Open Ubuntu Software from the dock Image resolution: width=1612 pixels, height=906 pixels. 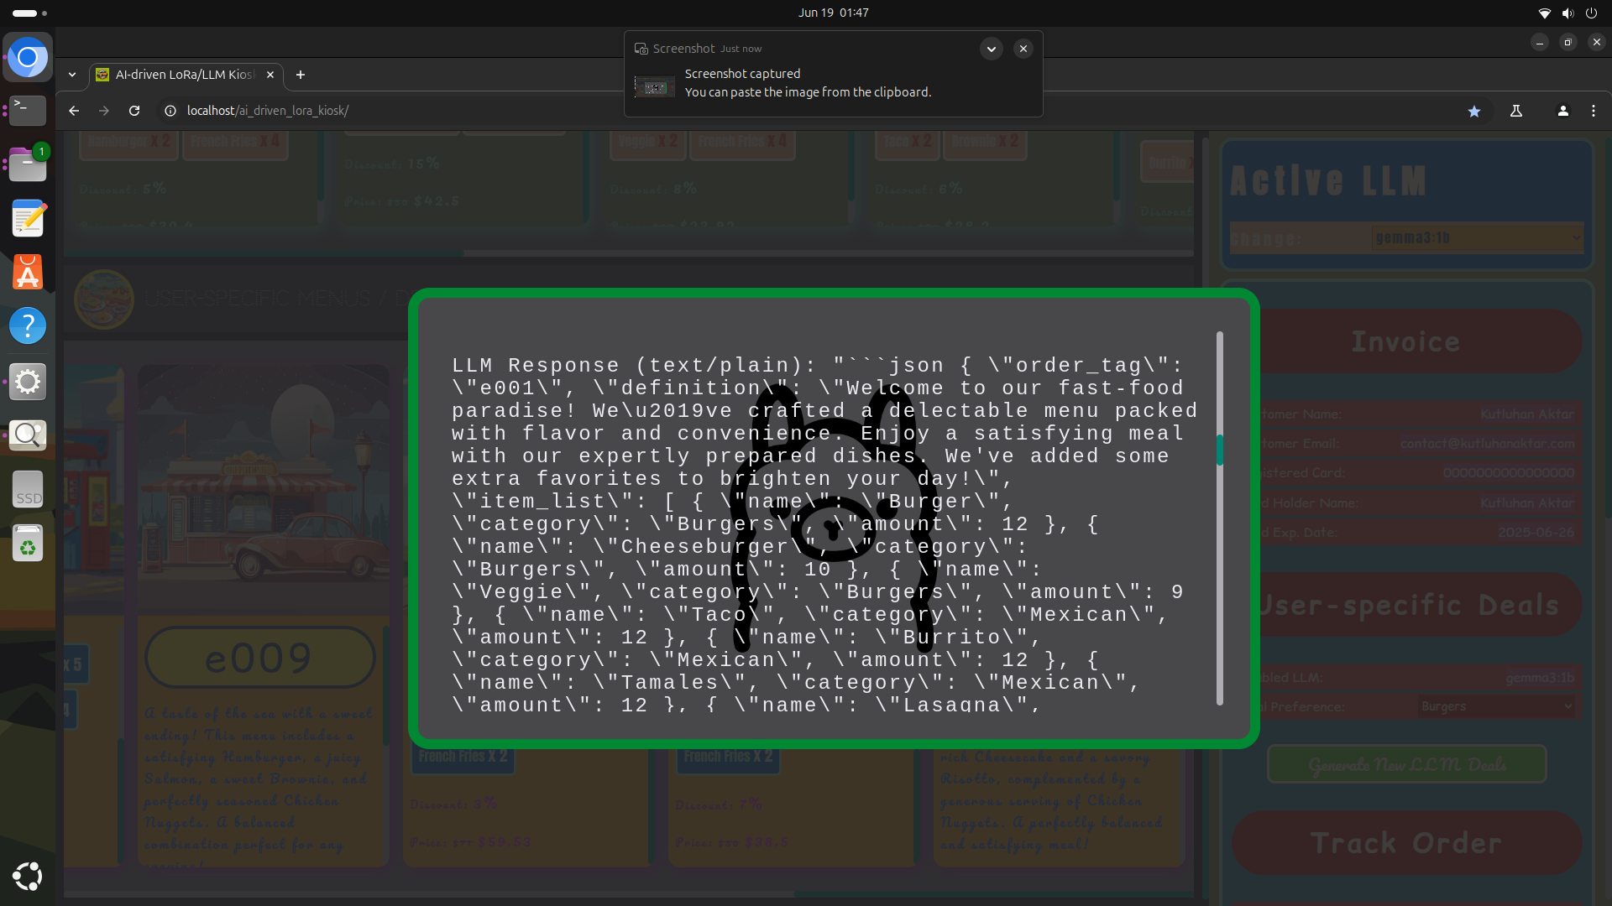28,272
